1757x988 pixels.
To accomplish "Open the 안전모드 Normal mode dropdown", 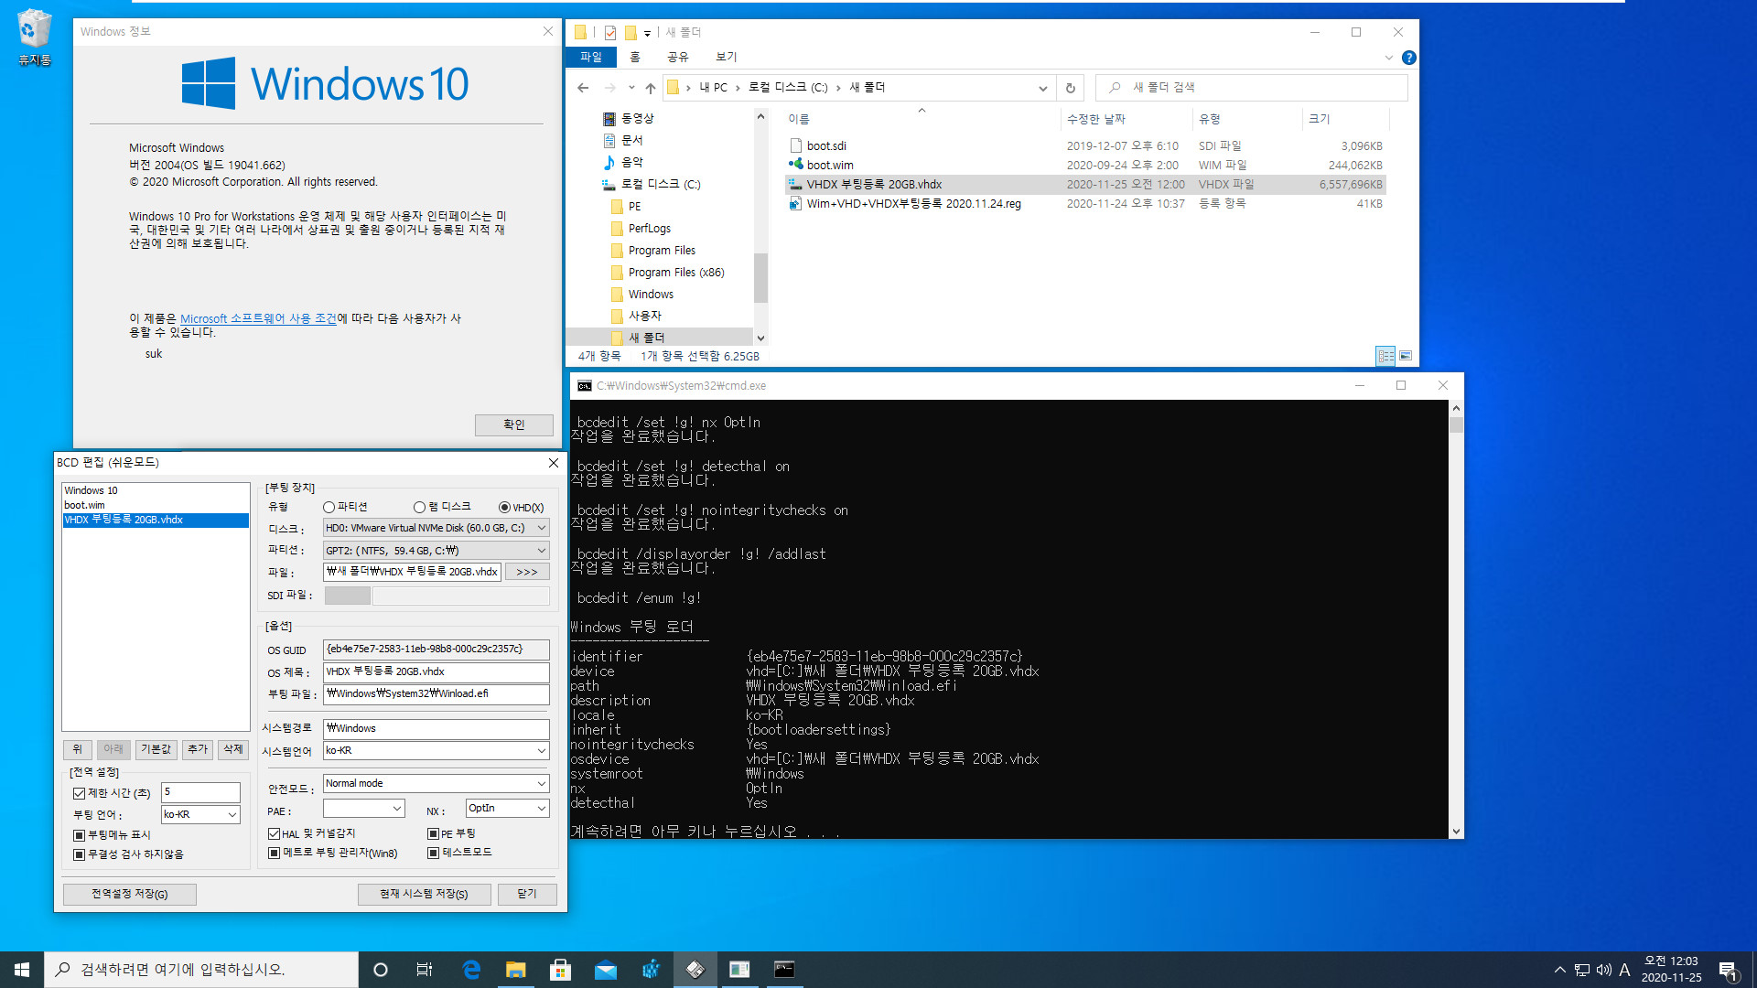I will click(x=436, y=783).
